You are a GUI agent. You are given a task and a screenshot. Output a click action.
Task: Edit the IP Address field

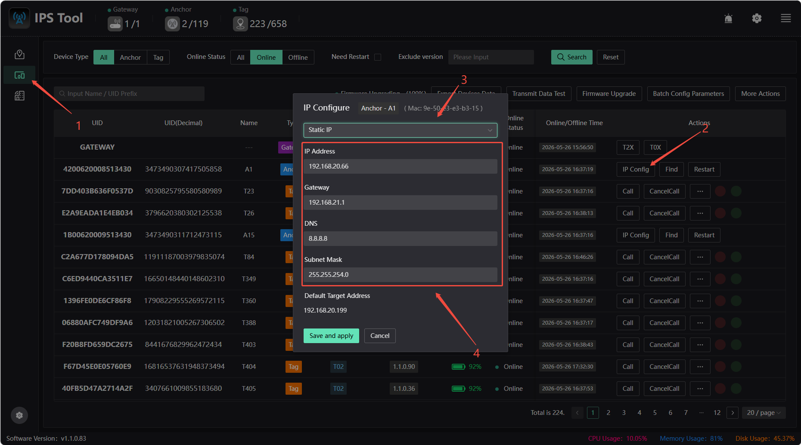point(400,166)
